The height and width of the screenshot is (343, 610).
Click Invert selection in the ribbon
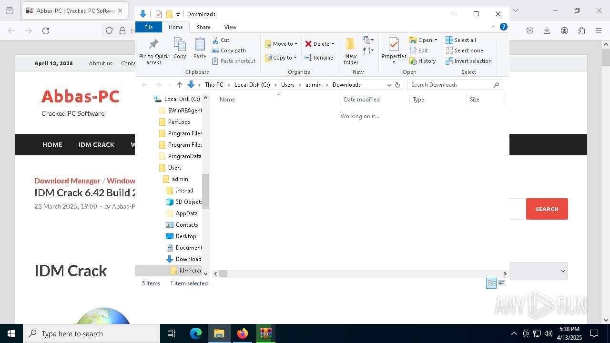(x=468, y=61)
